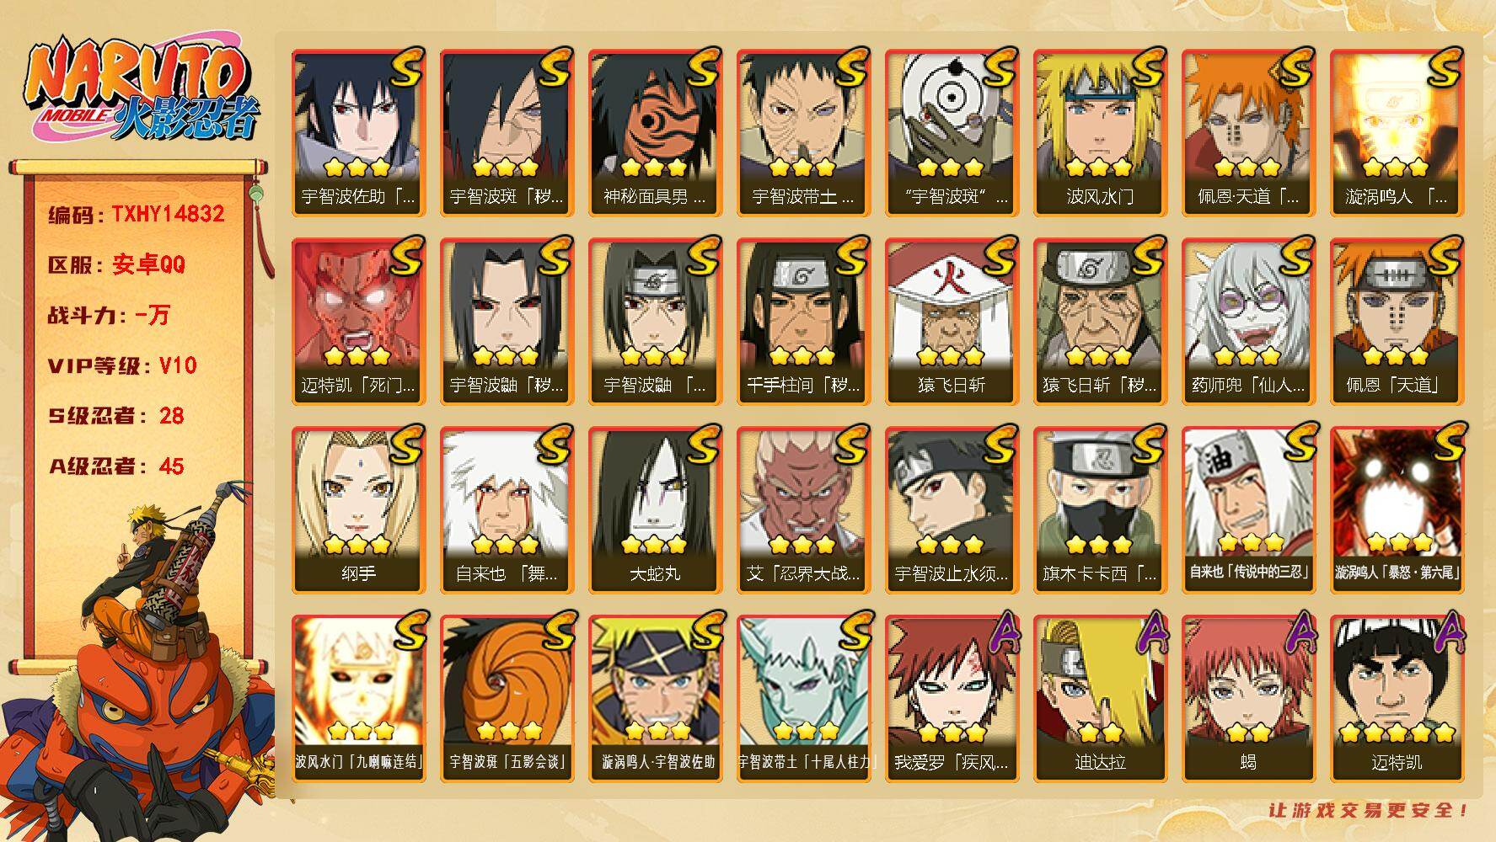This screenshot has height=842, width=1496.
Task: Open the 大蛇丸 ninja card
Action: point(655,510)
